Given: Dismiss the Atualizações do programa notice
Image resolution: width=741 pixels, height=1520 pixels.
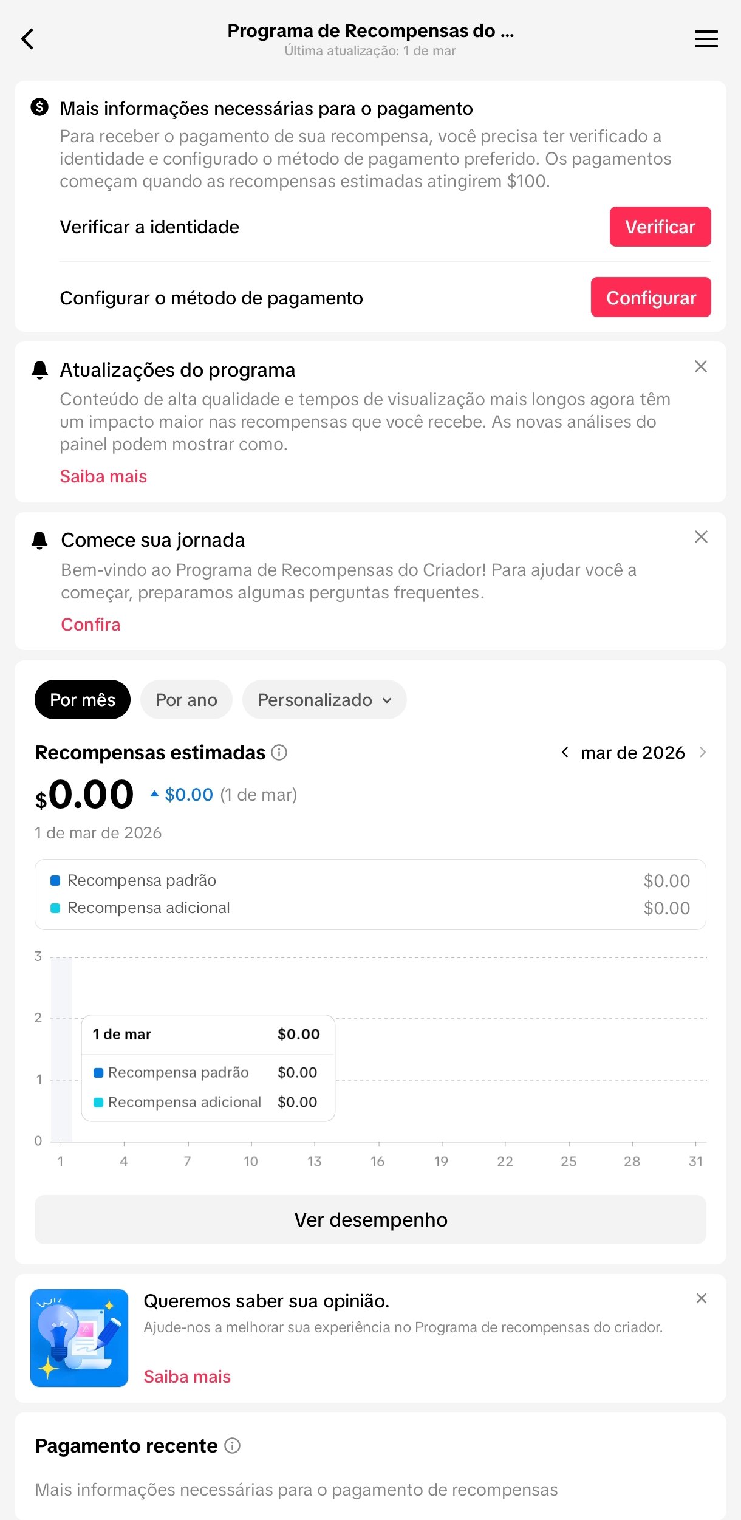Looking at the screenshot, I should click(701, 366).
